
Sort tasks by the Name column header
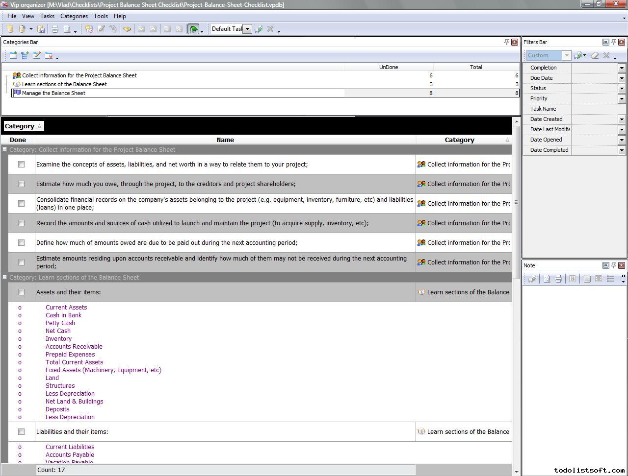click(x=225, y=140)
